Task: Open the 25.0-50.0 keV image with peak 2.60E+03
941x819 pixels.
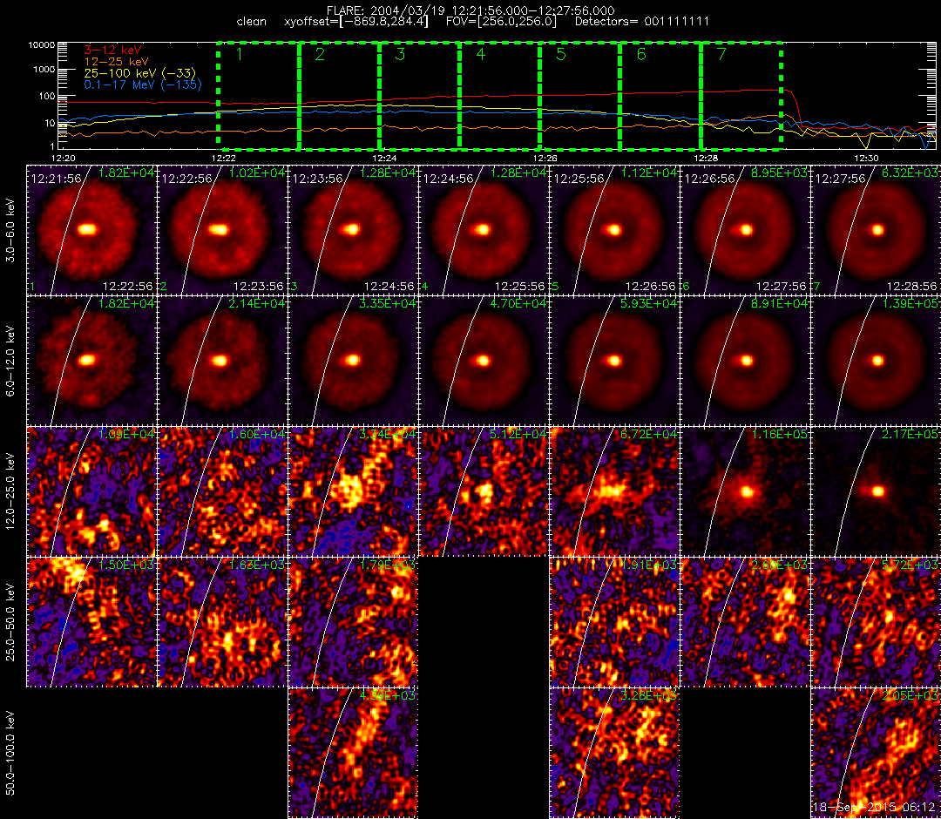Action: [745, 623]
